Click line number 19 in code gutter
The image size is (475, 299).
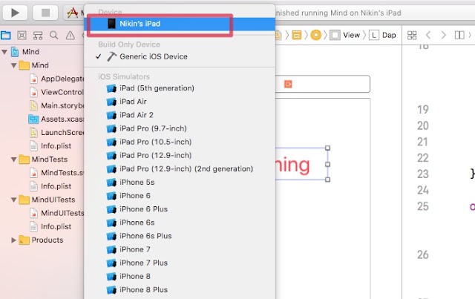(423, 109)
